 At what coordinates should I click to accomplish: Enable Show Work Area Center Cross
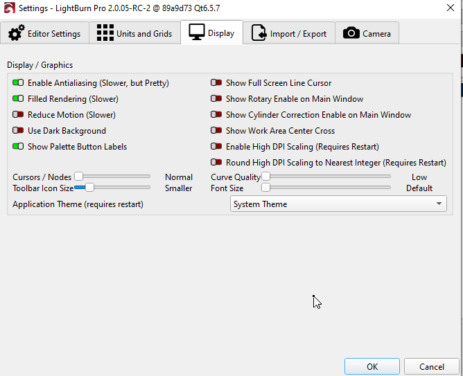tap(216, 131)
